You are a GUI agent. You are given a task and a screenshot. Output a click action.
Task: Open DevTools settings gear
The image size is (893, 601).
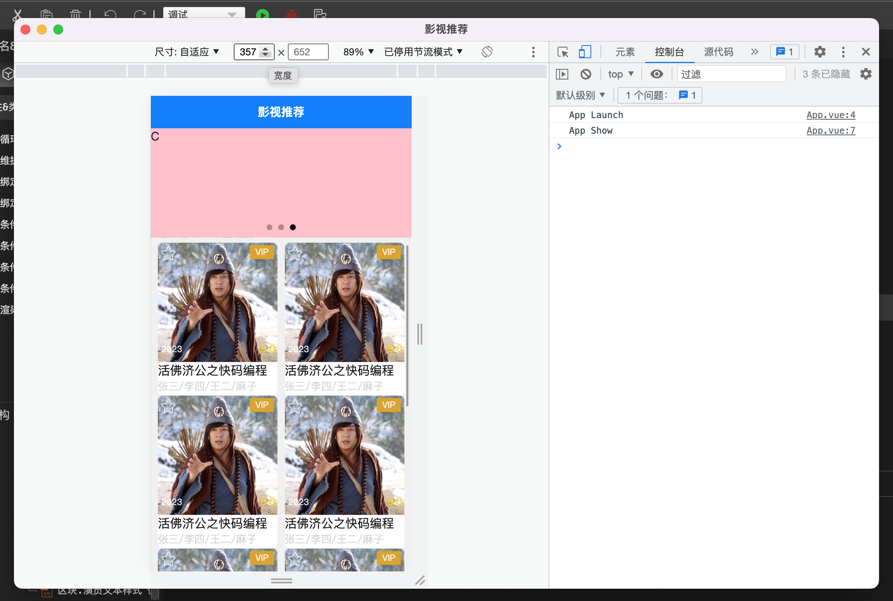[820, 52]
